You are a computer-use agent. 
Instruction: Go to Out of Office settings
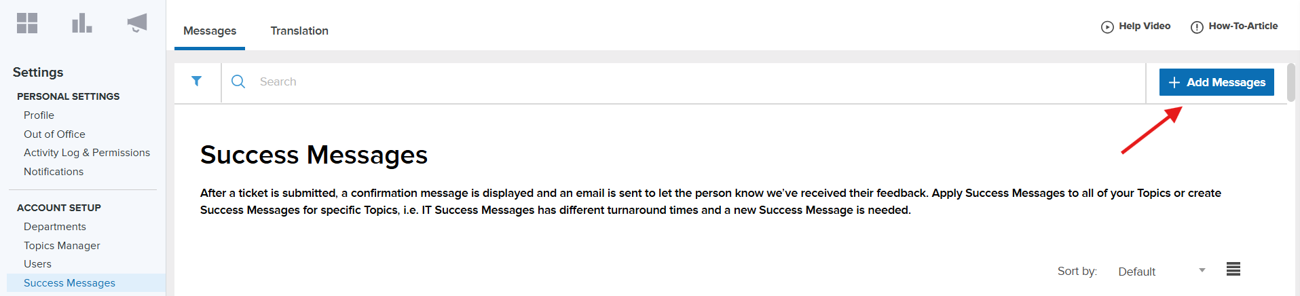(54, 134)
